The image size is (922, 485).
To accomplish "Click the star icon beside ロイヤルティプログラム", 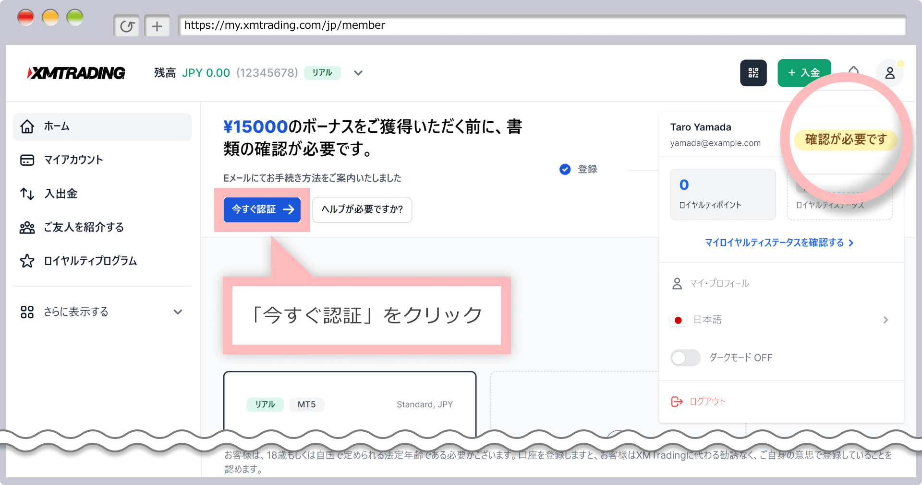I will (x=27, y=261).
